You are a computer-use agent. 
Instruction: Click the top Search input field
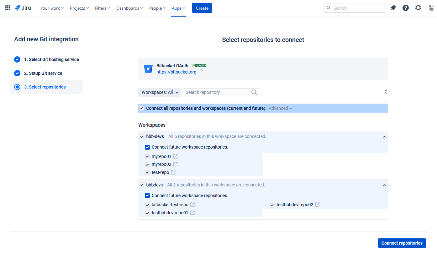(x=355, y=8)
